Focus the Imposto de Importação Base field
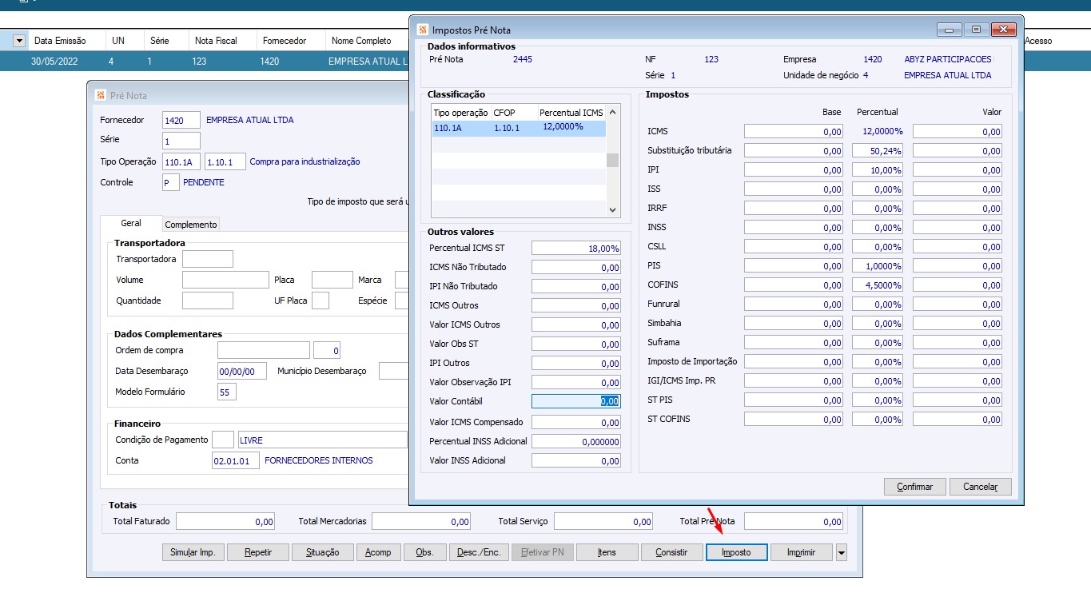 click(x=794, y=362)
